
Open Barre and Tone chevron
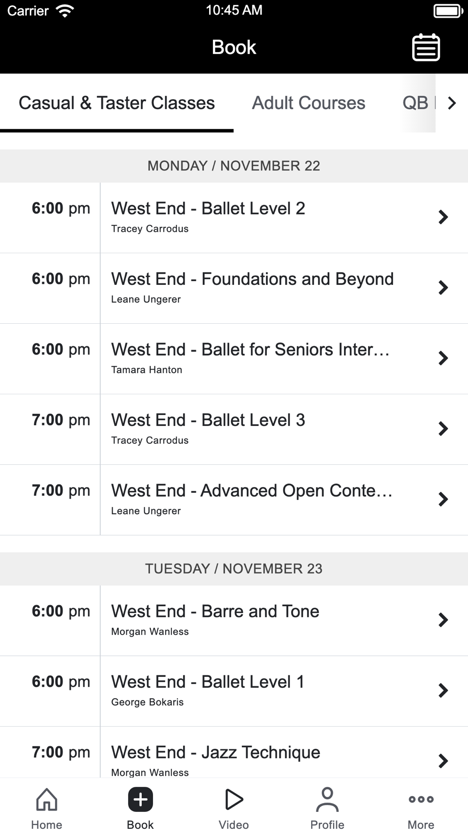coord(443,620)
